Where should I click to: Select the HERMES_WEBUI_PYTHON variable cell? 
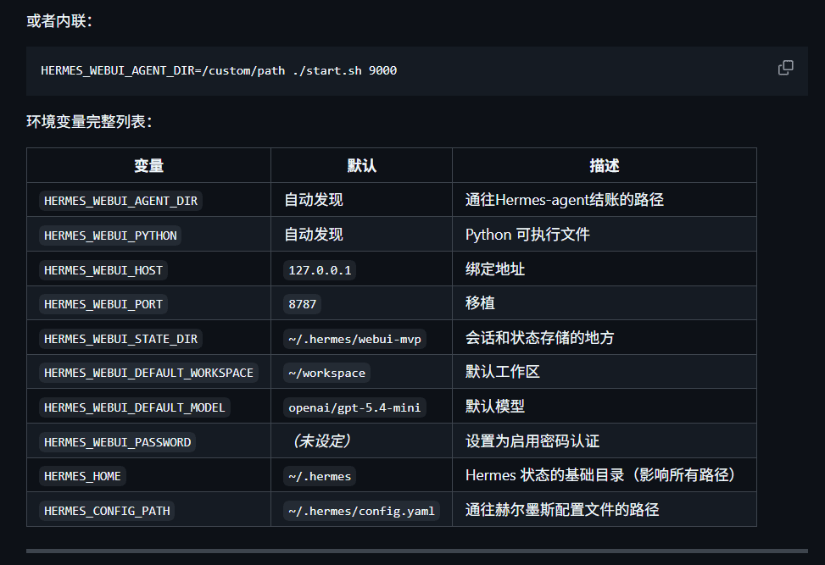pos(110,235)
